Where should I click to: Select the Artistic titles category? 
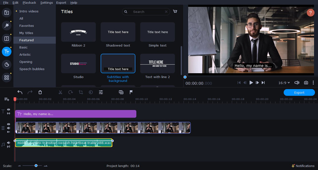(x=25, y=54)
